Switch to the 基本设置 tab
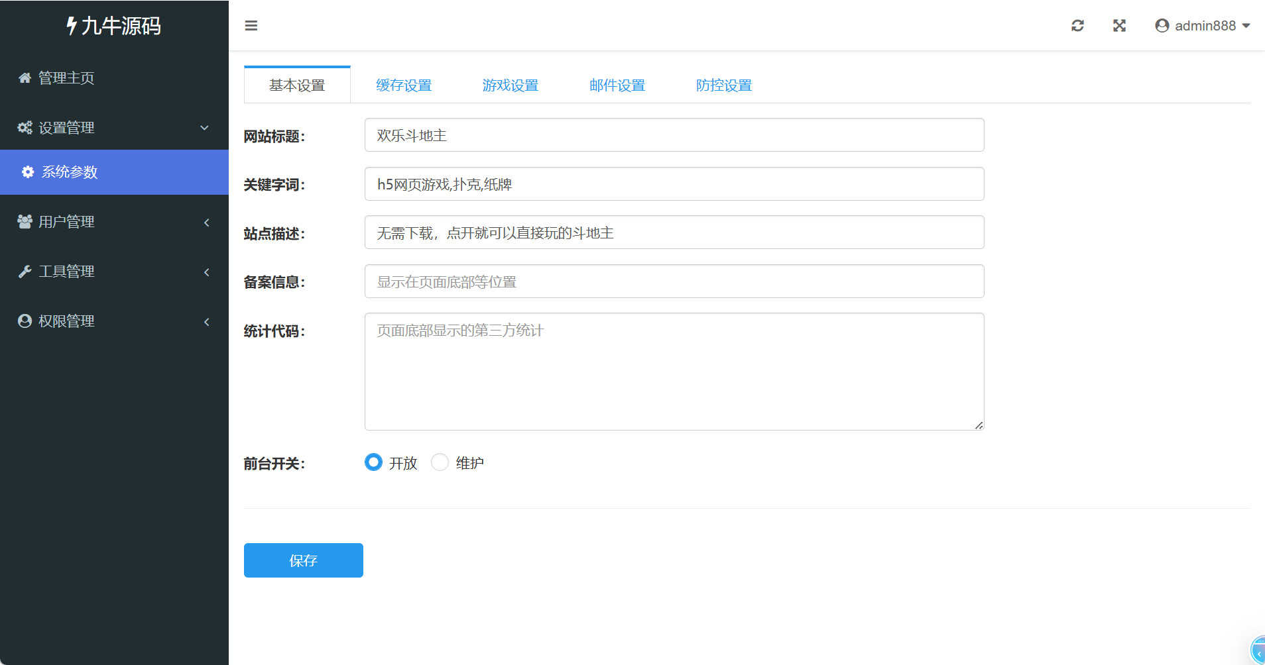 [297, 85]
